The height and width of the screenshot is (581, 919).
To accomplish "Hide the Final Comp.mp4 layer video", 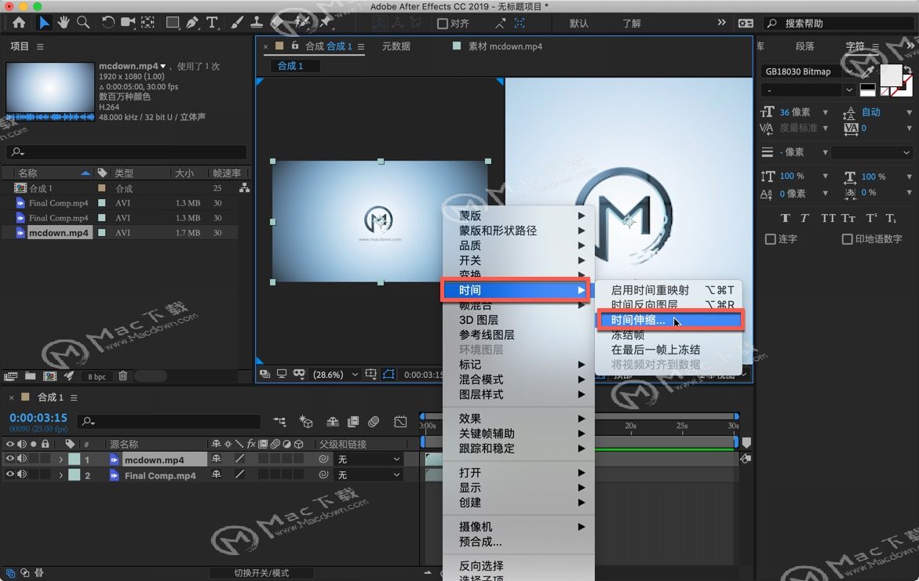I will click(10, 474).
